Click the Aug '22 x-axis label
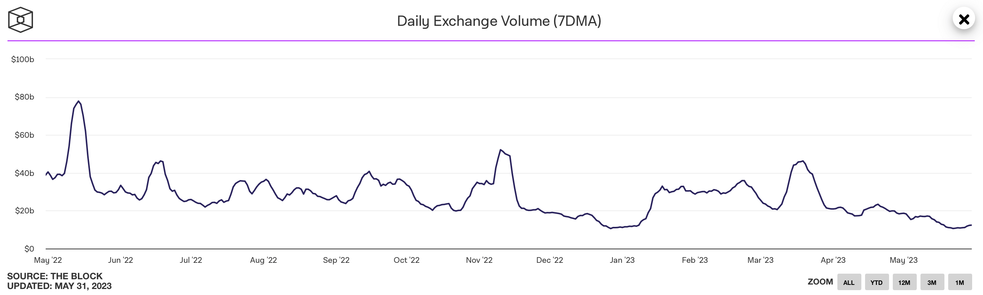This screenshot has width=983, height=295. [263, 260]
